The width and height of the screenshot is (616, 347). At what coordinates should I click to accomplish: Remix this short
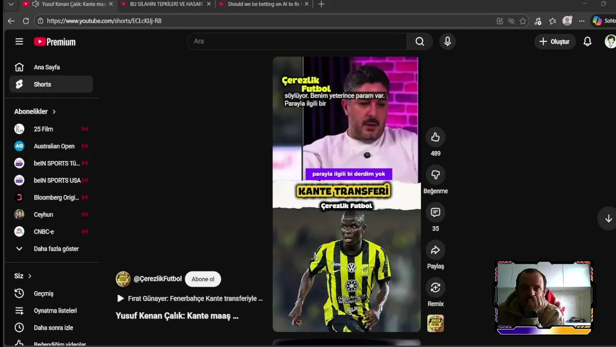pos(436,288)
